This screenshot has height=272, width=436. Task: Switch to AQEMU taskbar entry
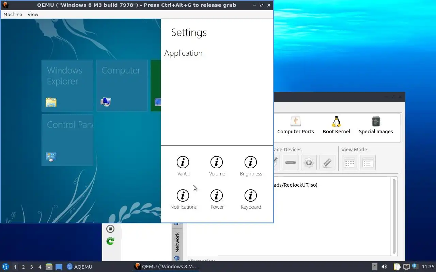80,267
